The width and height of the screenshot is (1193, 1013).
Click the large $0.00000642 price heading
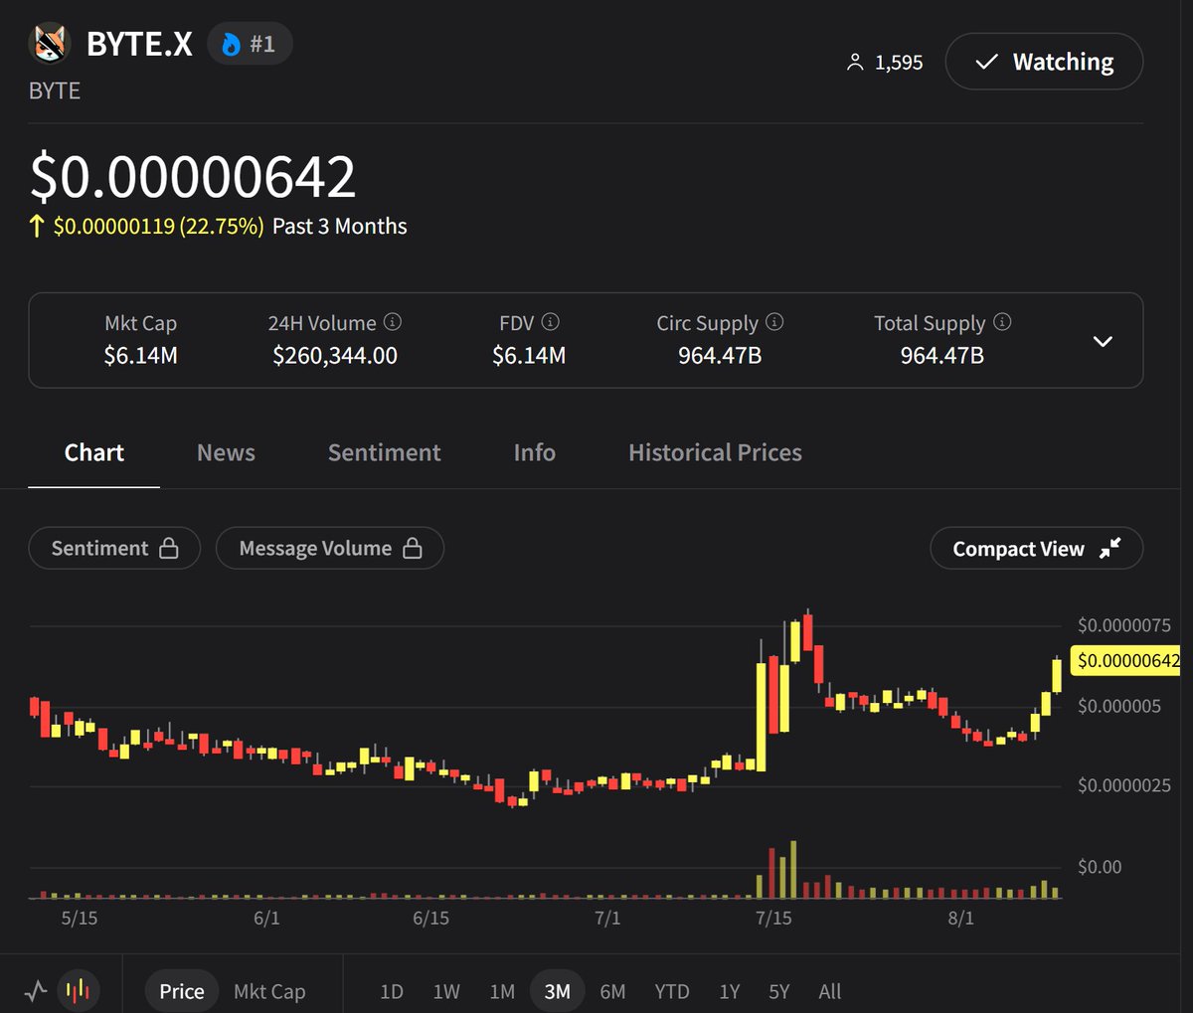click(193, 177)
